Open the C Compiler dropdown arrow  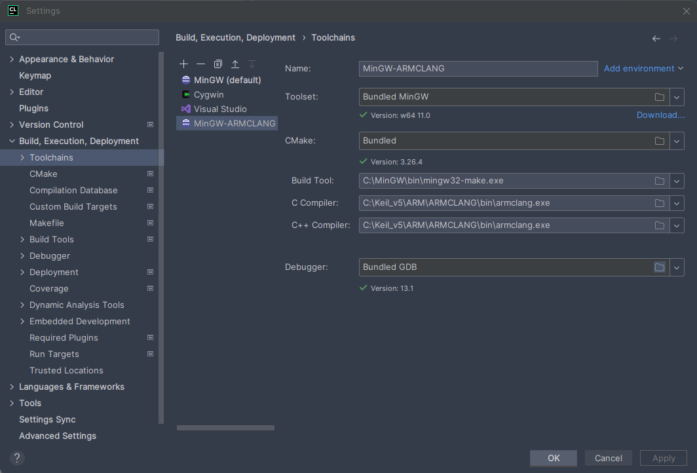point(677,203)
